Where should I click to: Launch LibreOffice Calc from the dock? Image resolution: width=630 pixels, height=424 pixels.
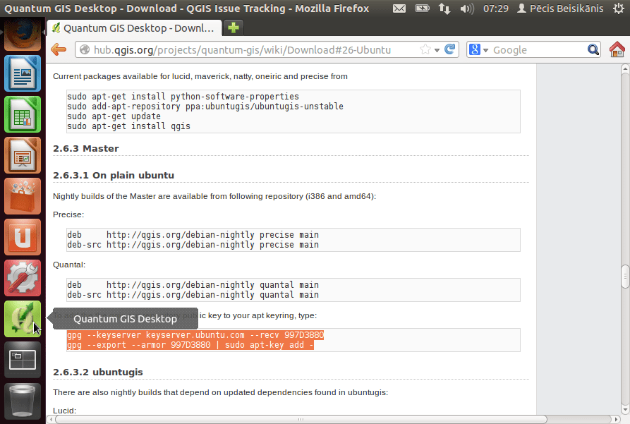point(23,114)
